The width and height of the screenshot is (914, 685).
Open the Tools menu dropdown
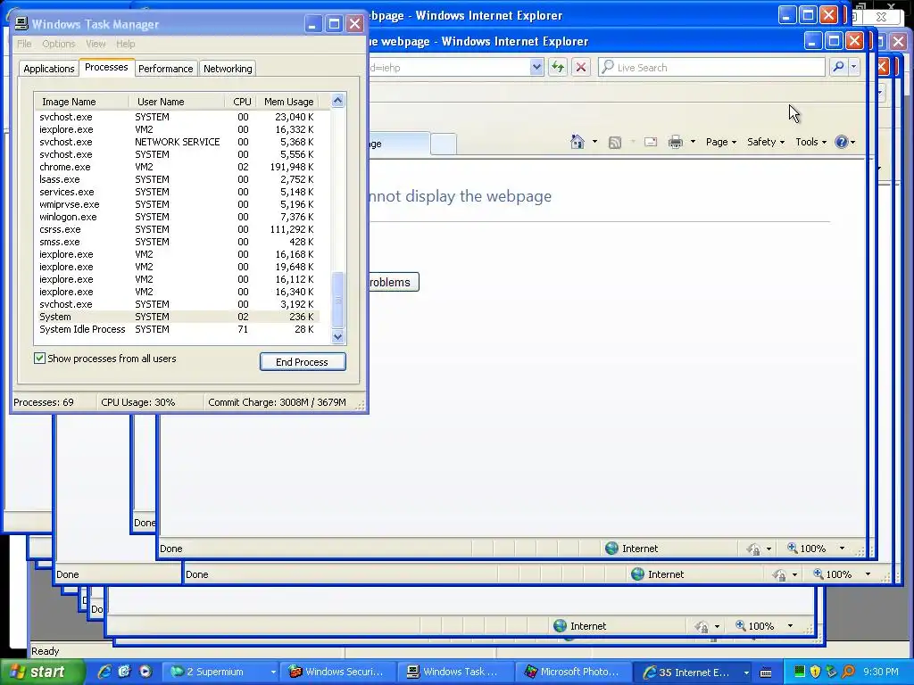click(810, 142)
